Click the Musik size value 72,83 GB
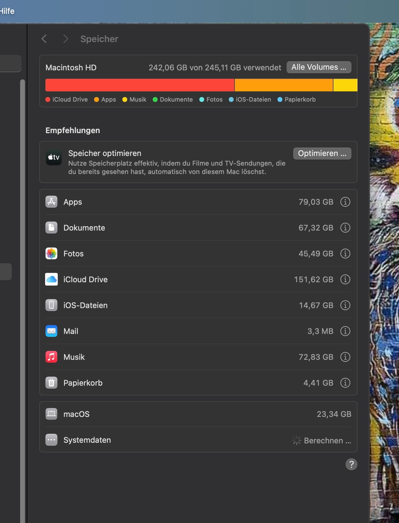399x523 pixels. point(316,357)
